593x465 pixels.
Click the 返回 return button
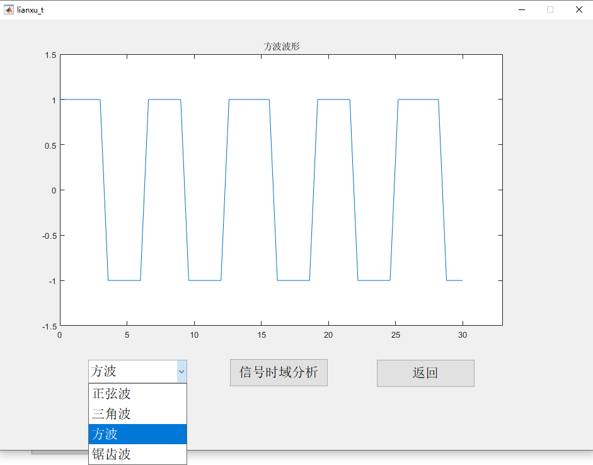point(425,373)
